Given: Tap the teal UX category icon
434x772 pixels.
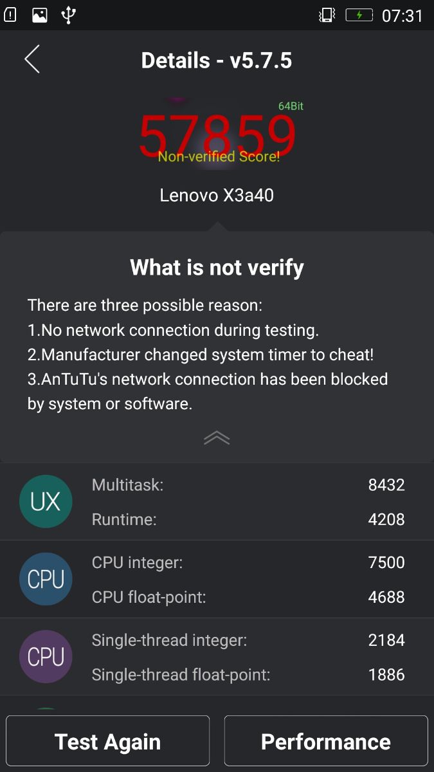Looking at the screenshot, I should (46, 502).
